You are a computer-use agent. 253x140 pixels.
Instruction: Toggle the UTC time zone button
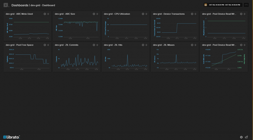(x=246, y=5)
